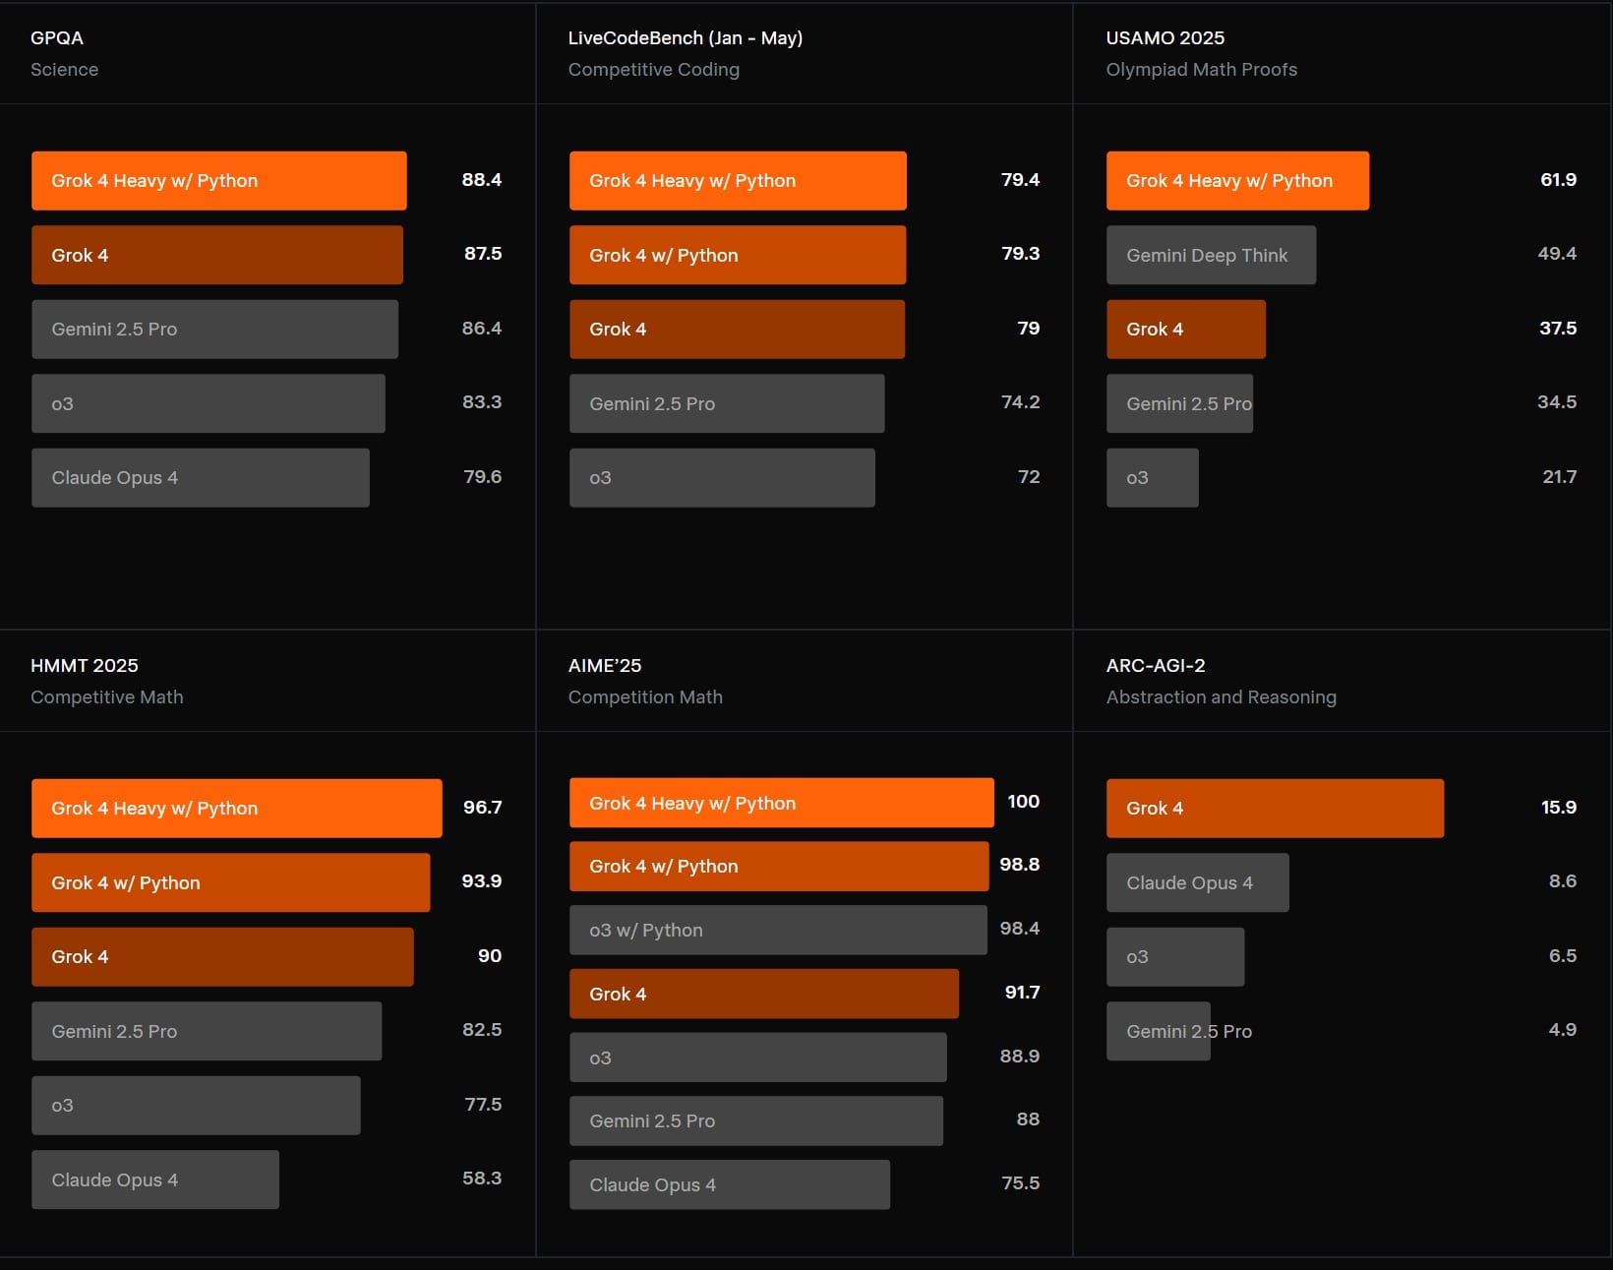Click the LiveCodeBench Grok 4 bar
Screen dimensions: 1613x1270
coord(737,330)
